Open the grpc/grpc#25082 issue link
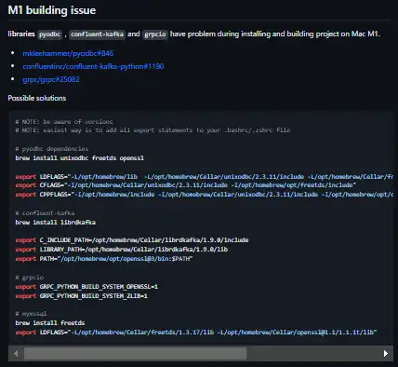 point(51,79)
